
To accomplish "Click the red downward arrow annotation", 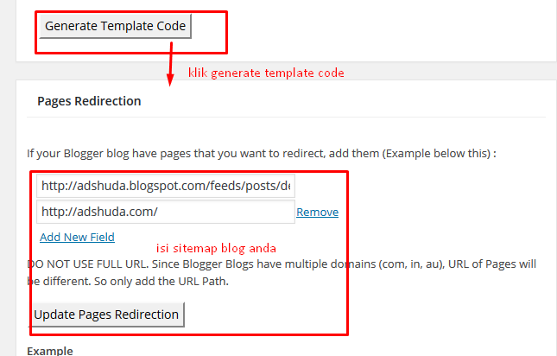I will pyautogui.click(x=170, y=64).
